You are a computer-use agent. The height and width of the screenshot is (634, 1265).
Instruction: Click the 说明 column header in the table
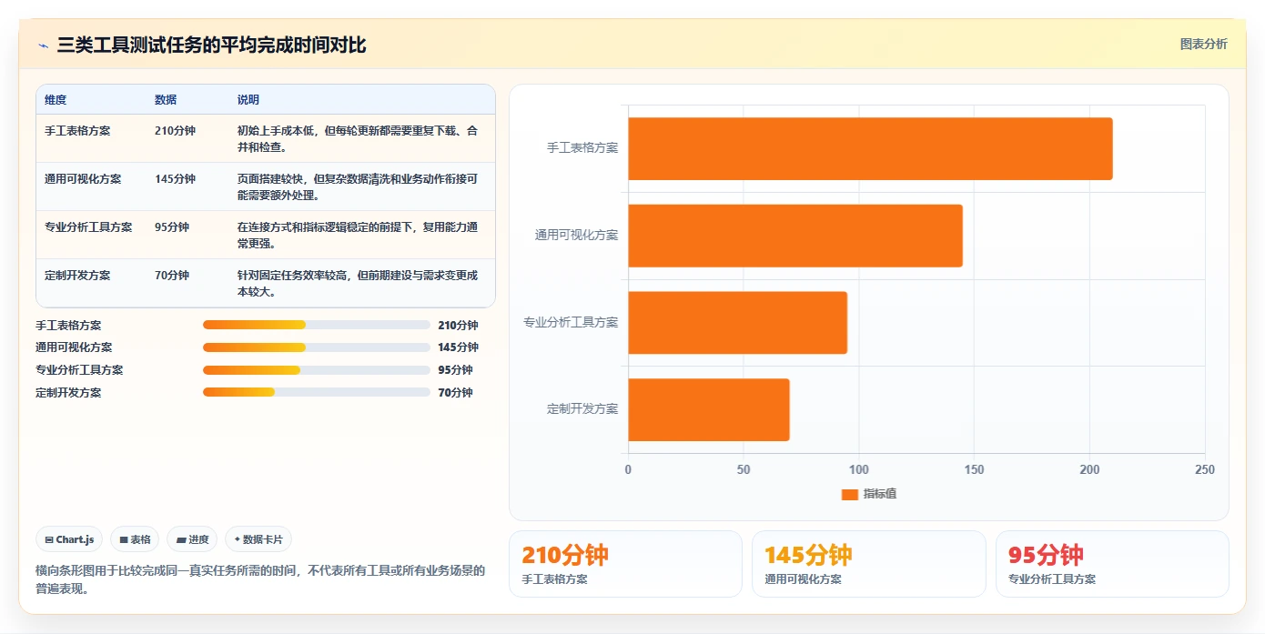point(248,100)
